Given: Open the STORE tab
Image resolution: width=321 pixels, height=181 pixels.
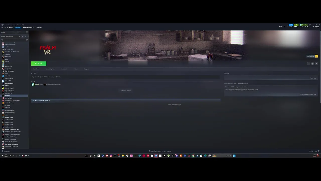Looking at the screenshot, I should pyautogui.click(x=10, y=28).
